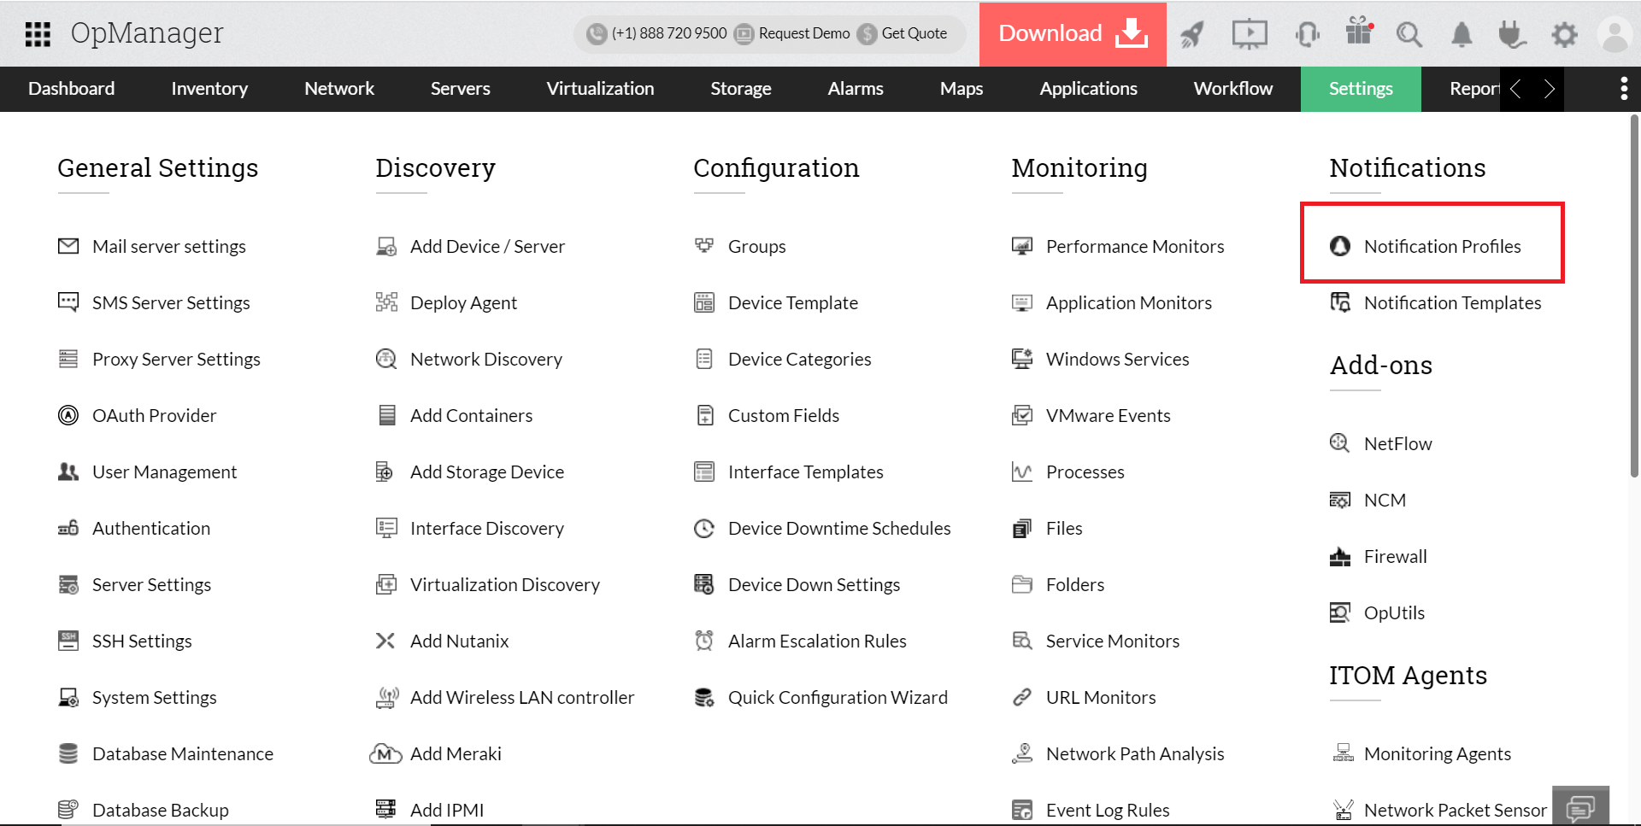Click the red Download button
This screenshot has width=1641, height=826.
pyautogui.click(x=1073, y=34)
